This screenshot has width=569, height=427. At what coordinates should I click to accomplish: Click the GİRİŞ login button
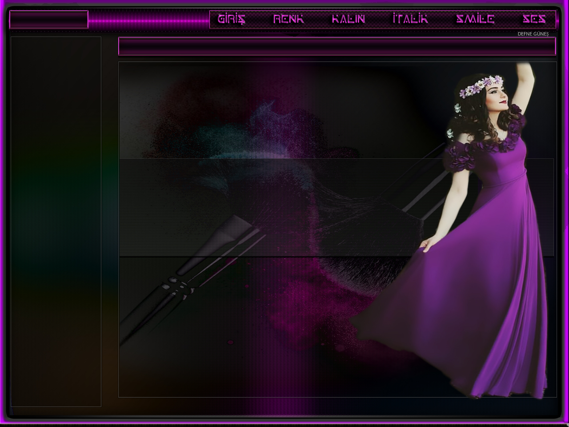click(x=231, y=19)
